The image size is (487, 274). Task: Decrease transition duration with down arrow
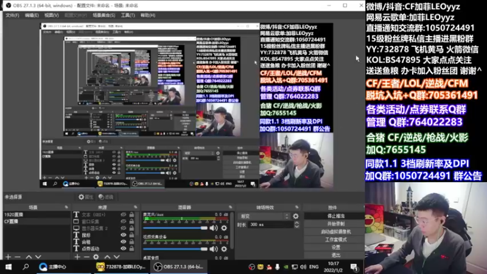coord(296,227)
